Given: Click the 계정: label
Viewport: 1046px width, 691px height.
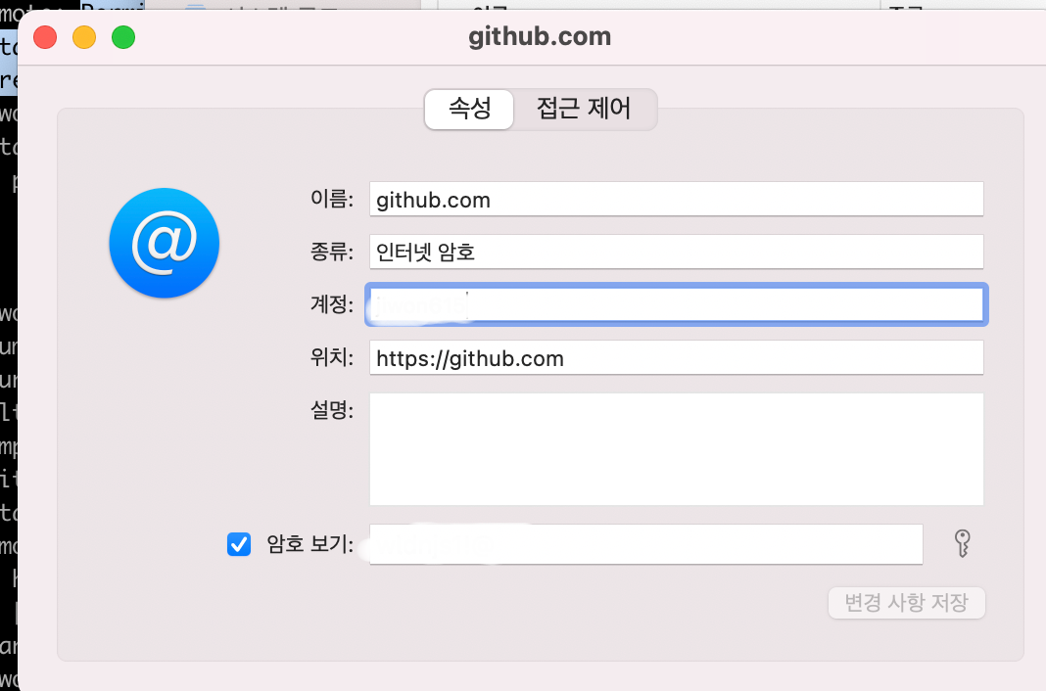Looking at the screenshot, I should pyautogui.click(x=332, y=304).
